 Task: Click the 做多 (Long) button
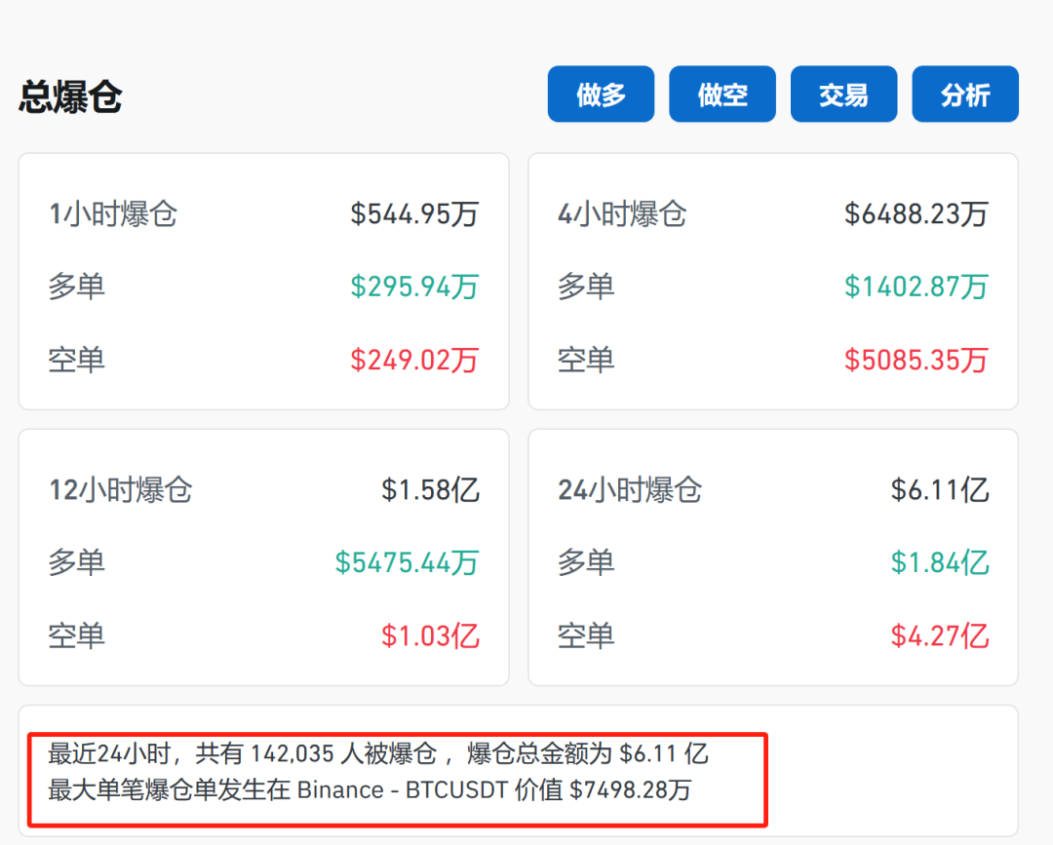pos(600,94)
